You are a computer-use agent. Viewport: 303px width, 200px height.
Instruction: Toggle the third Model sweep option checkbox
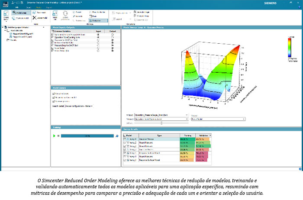[54, 101]
